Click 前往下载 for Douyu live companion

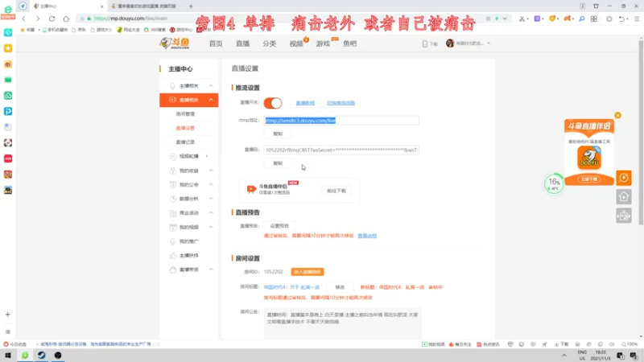[336, 191]
